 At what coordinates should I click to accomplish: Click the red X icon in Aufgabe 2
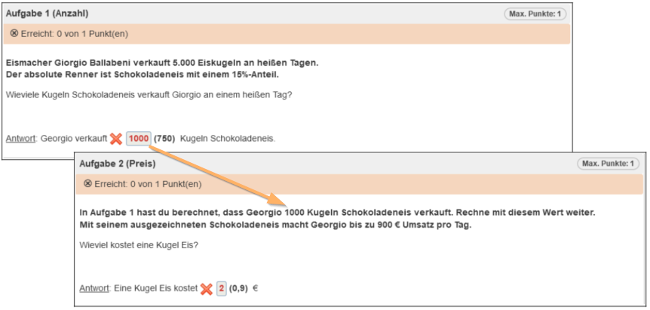coord(206,289)
